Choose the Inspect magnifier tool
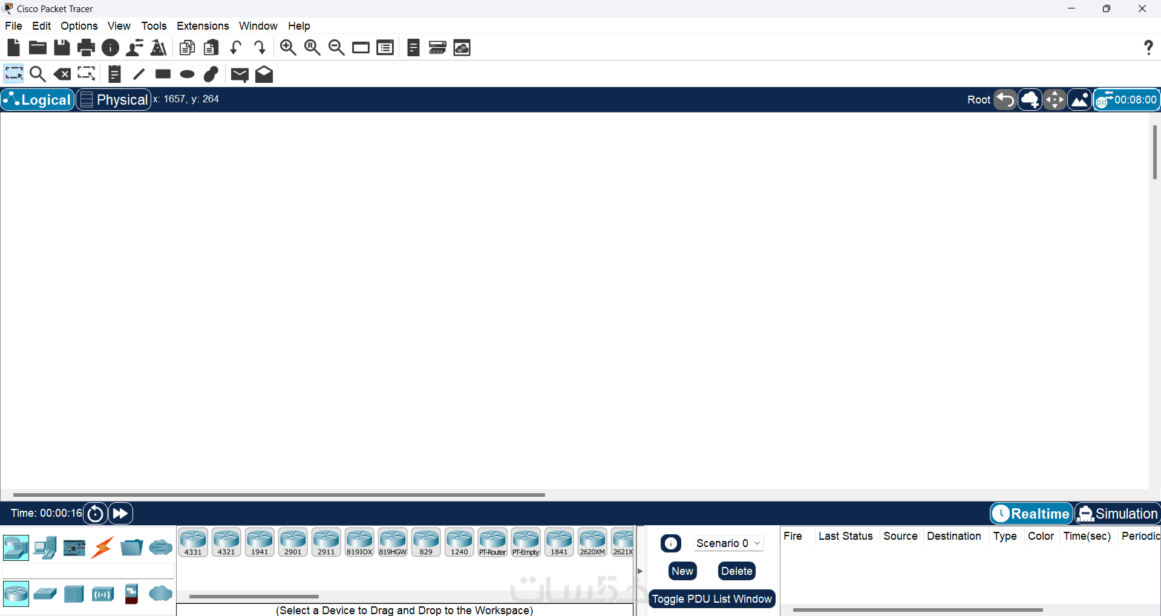Screen dimensions: 1161x616 click(38, 74)
